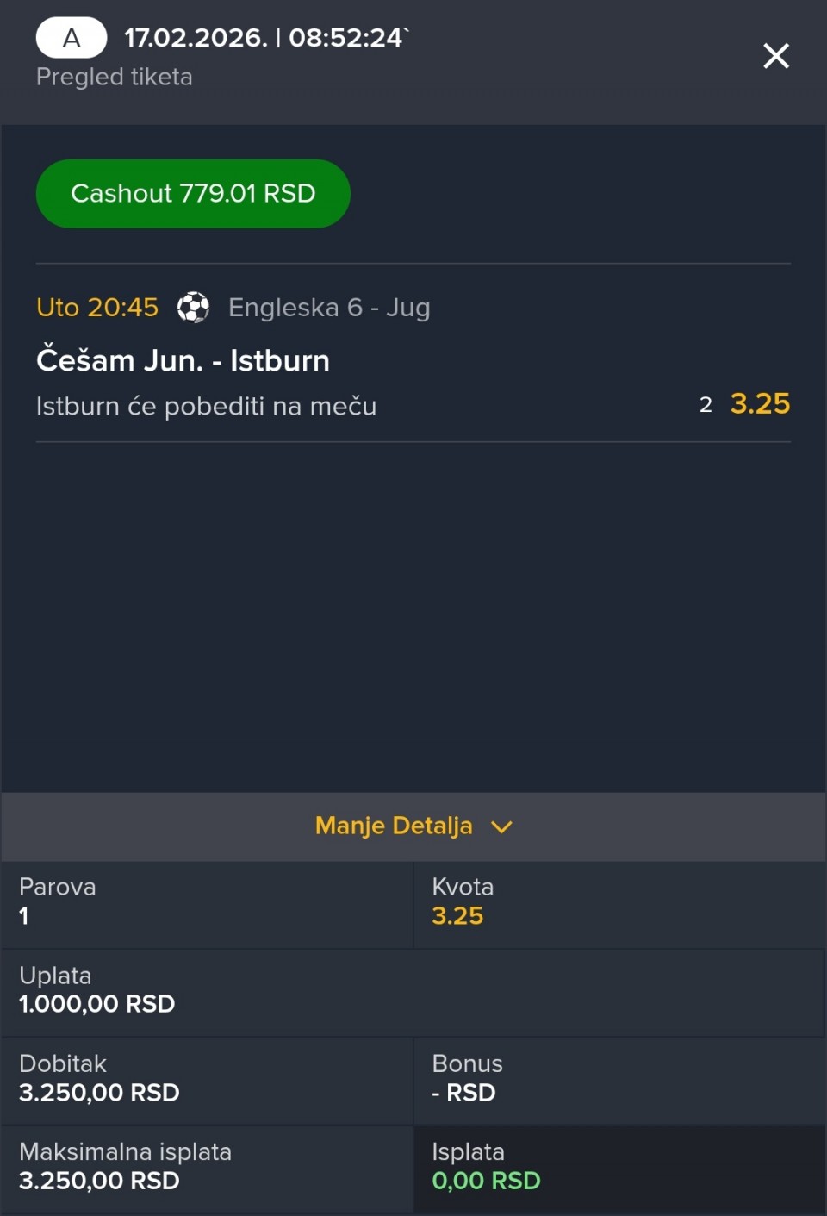Open the Češam Jun. - Istburn match
Viewport: 827px width, 1216px height.
[183, 360]
